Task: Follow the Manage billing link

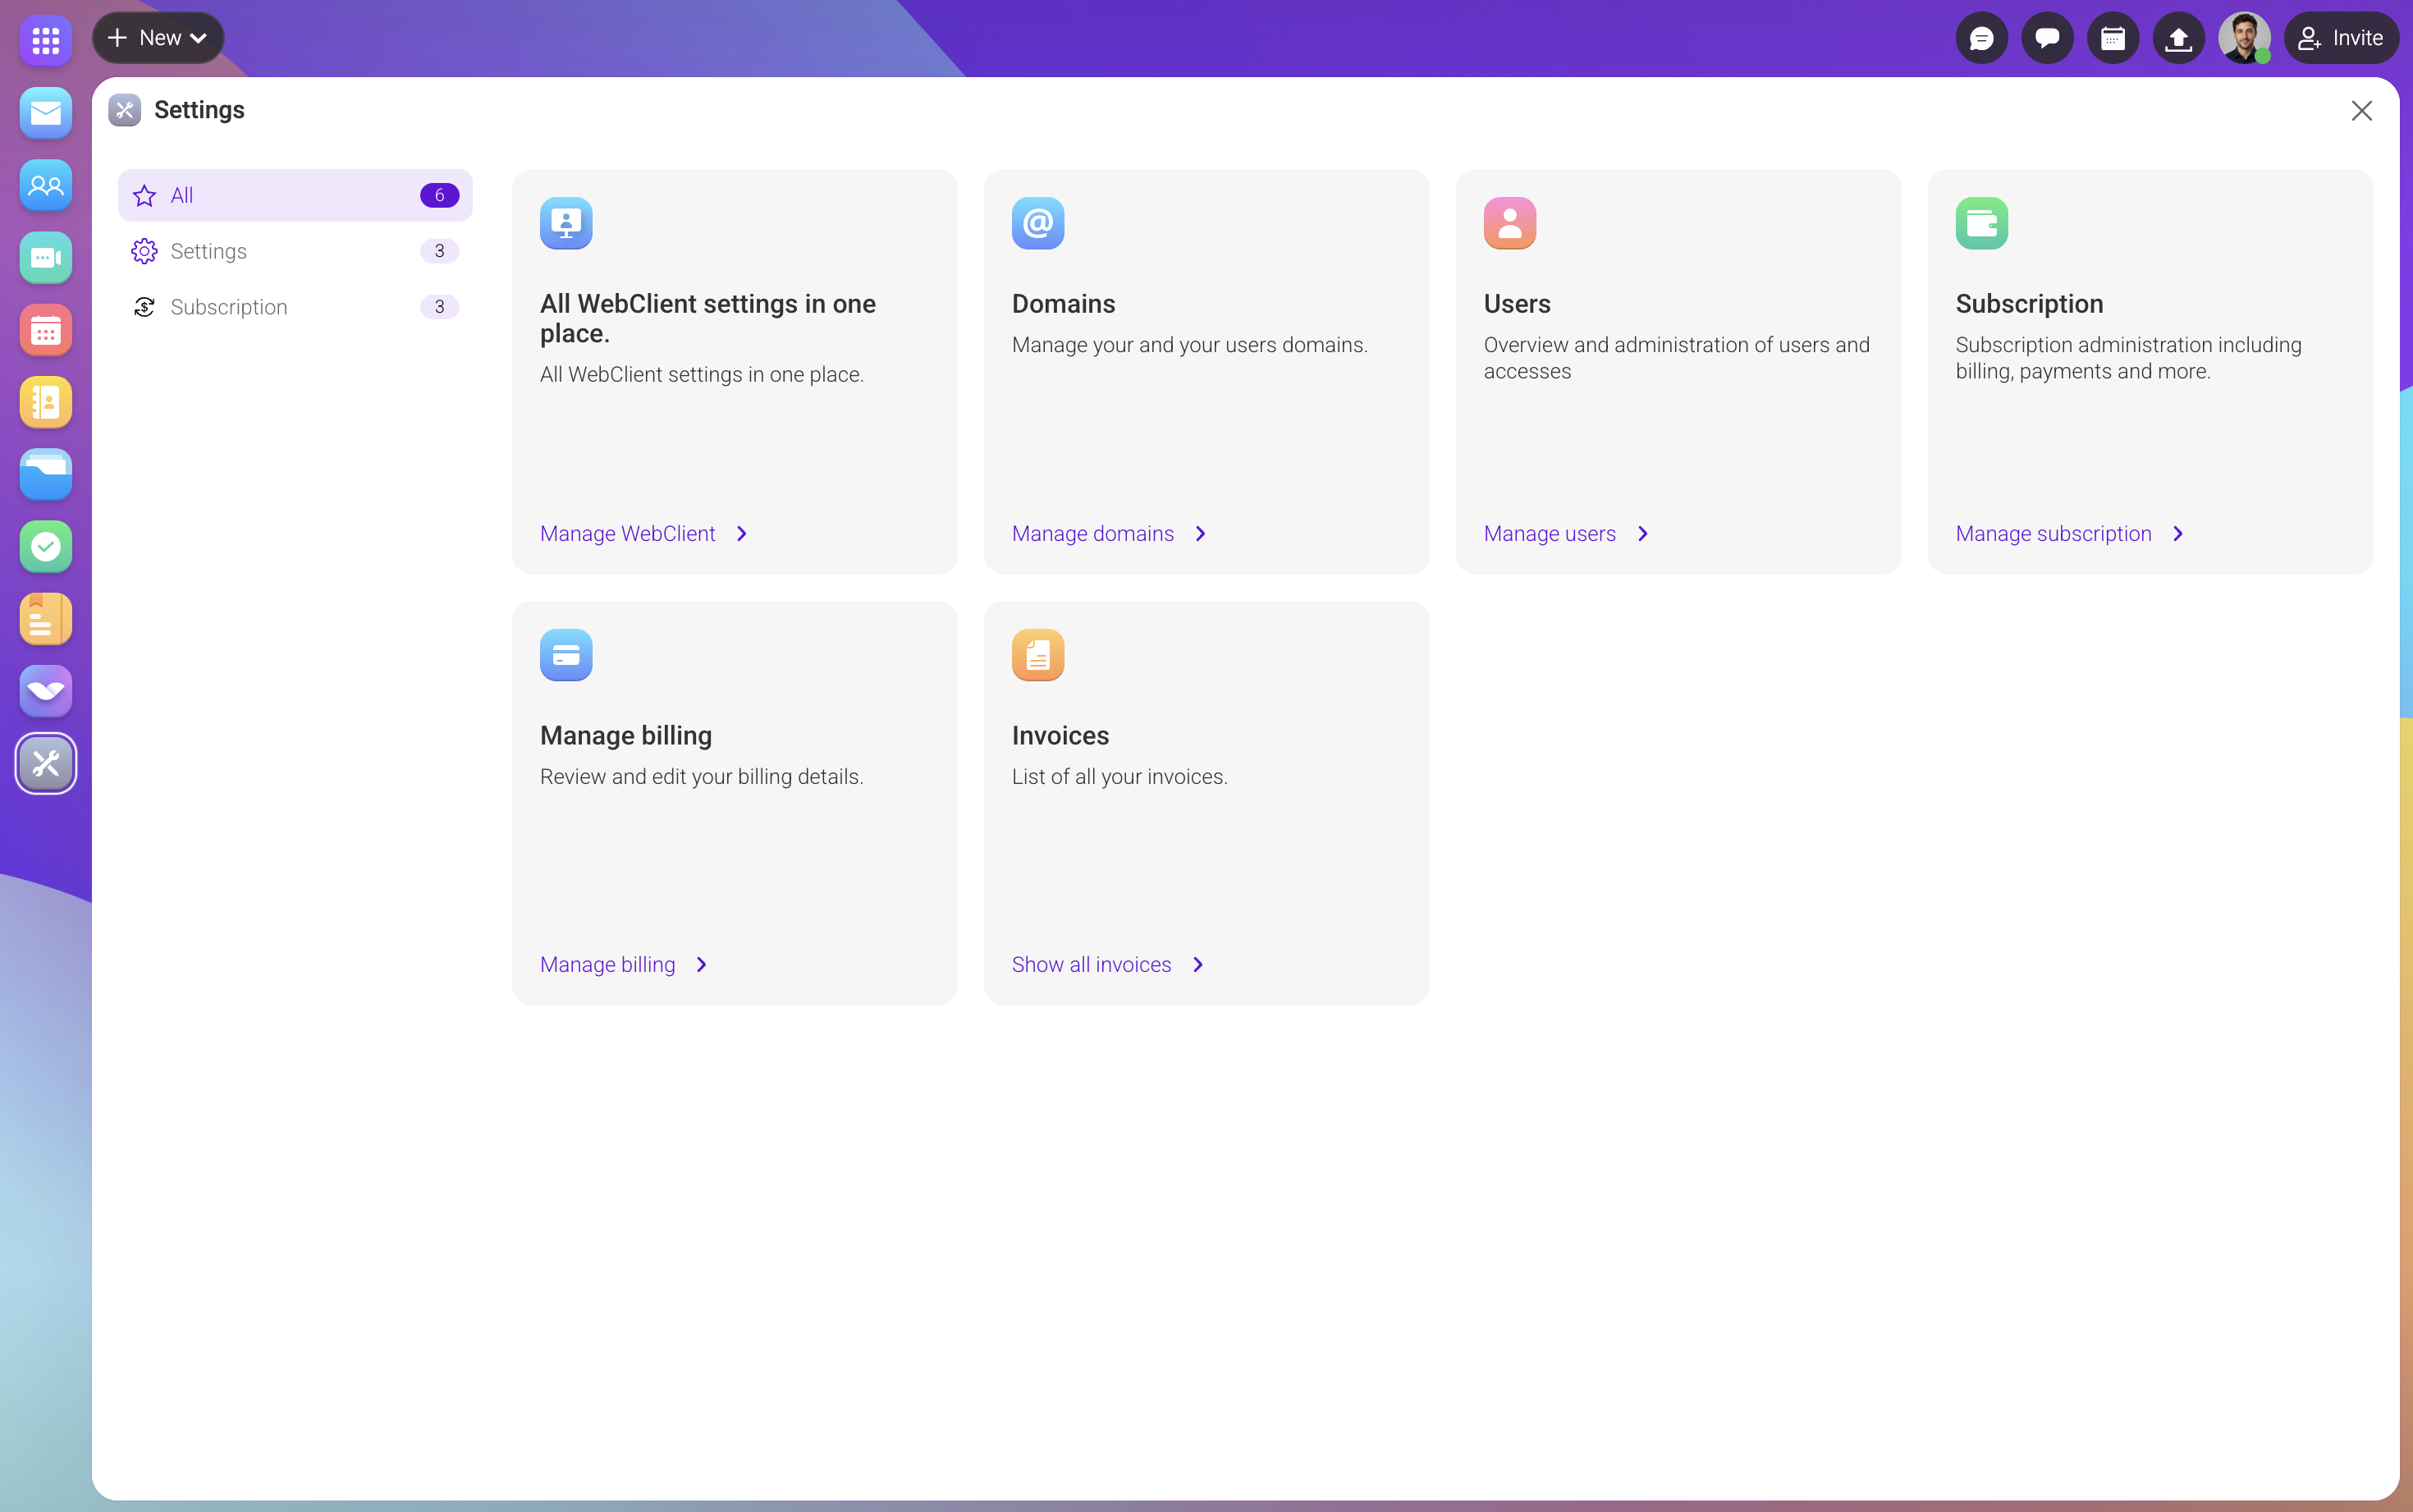Action: tap(607, 965)
